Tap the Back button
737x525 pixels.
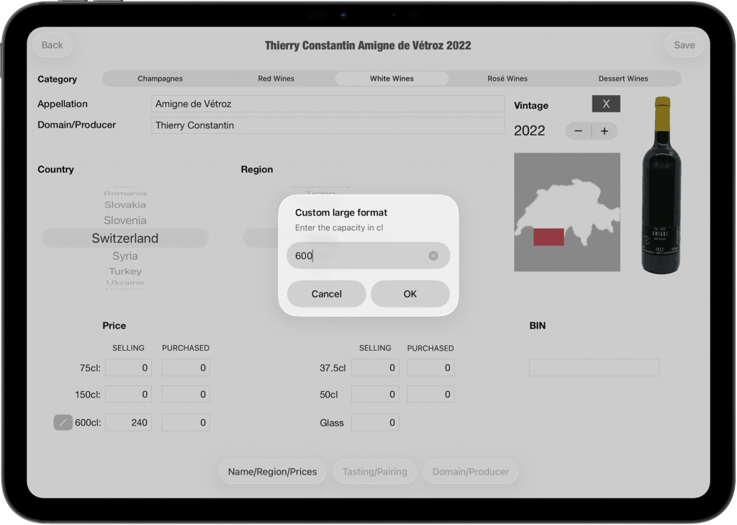(52, 45)
